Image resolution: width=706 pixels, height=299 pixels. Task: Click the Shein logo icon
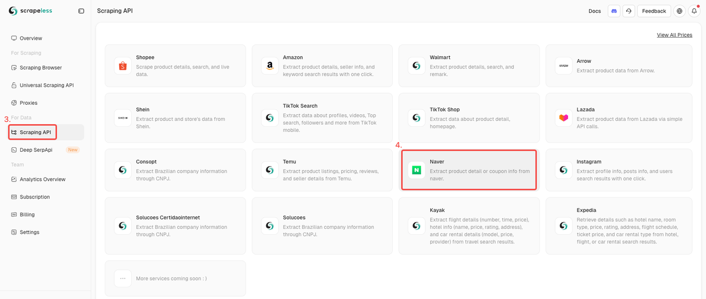[123, 118]
